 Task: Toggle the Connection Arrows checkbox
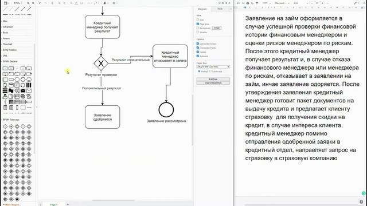[x=198, y=43]
